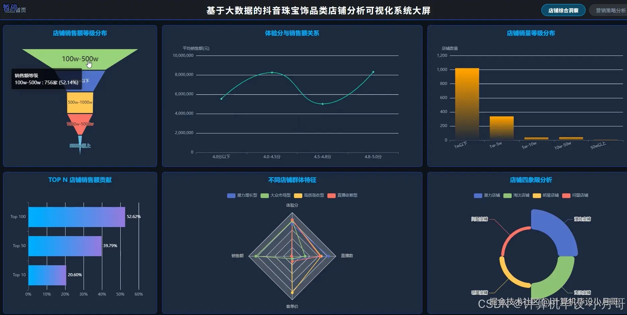This screenshot has height=315, width=627.
Task: Click the blue 潜力增长型 legend icon
Action: [x=231, y=196]
